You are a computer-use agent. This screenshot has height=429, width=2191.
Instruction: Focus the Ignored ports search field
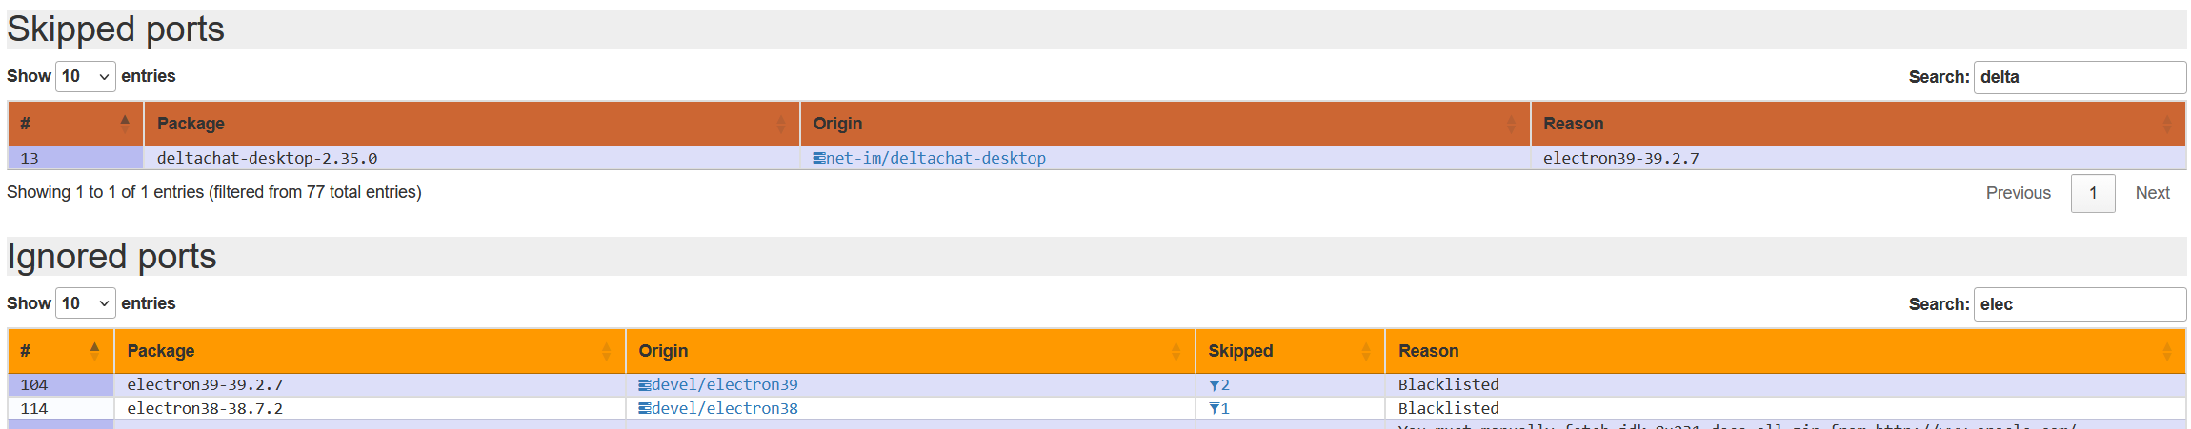point(2079,304)
